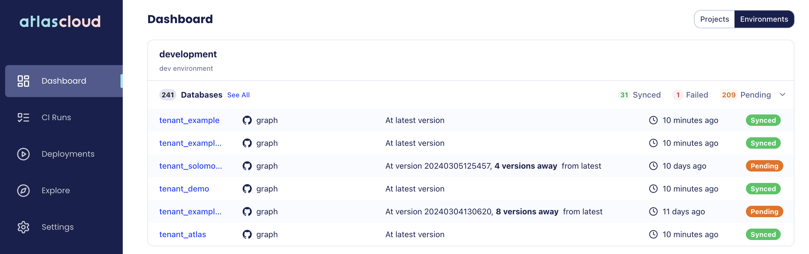
Task: Open the tenant_demo database link
Action: pos(184,189)
